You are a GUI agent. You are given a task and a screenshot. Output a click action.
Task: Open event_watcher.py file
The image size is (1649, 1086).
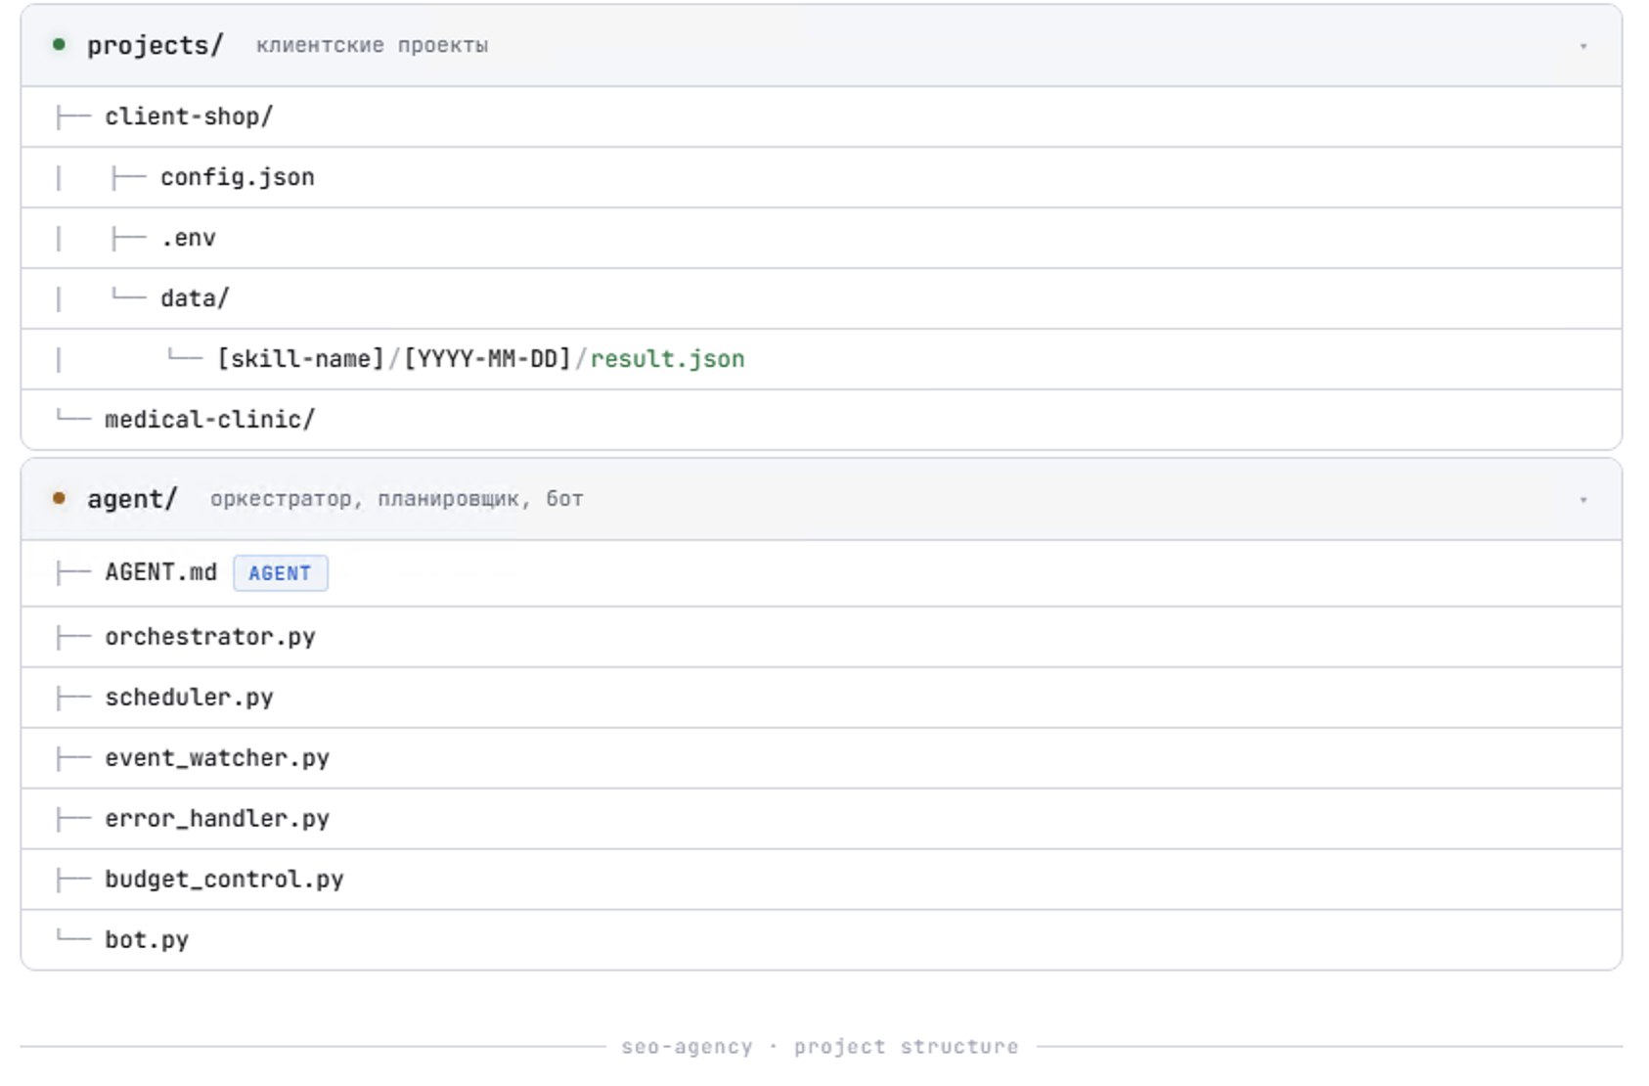coord(822,758)
